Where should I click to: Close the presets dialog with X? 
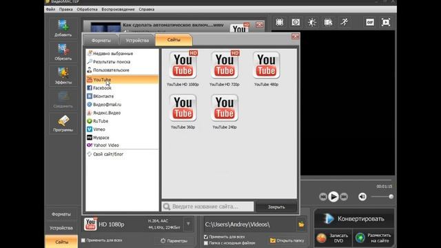295,37
